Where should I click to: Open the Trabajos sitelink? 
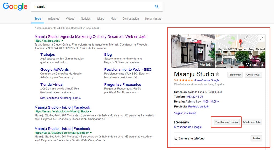tap(48, 55)
